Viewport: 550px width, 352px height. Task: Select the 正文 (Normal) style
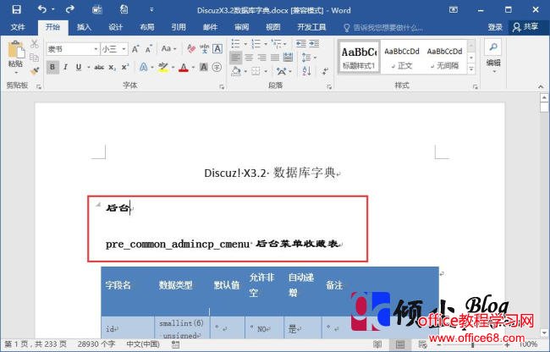402,57
